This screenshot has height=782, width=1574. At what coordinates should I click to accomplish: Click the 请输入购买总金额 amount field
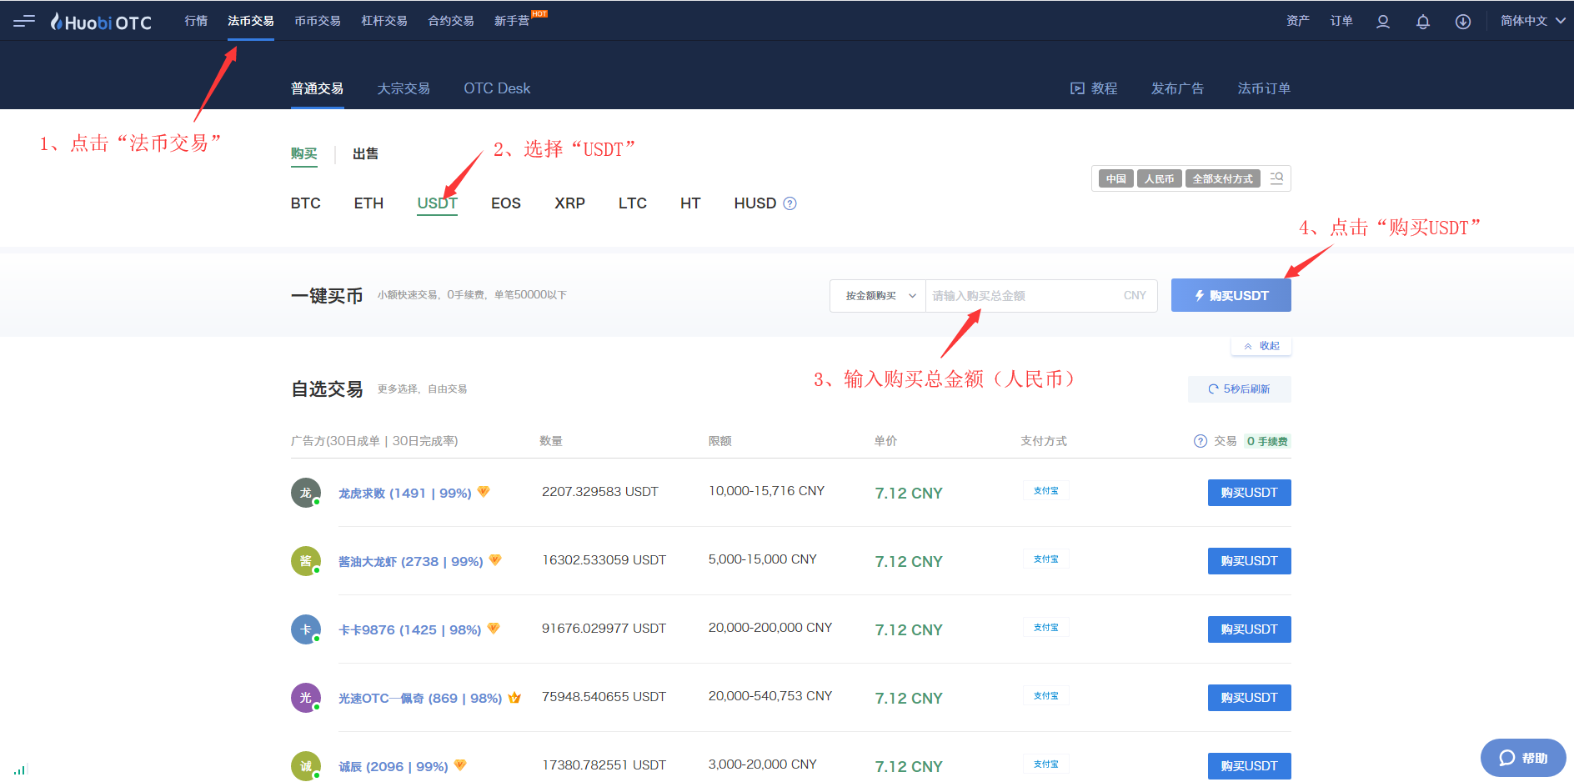pyautogui.click(x=1041, y=296)
